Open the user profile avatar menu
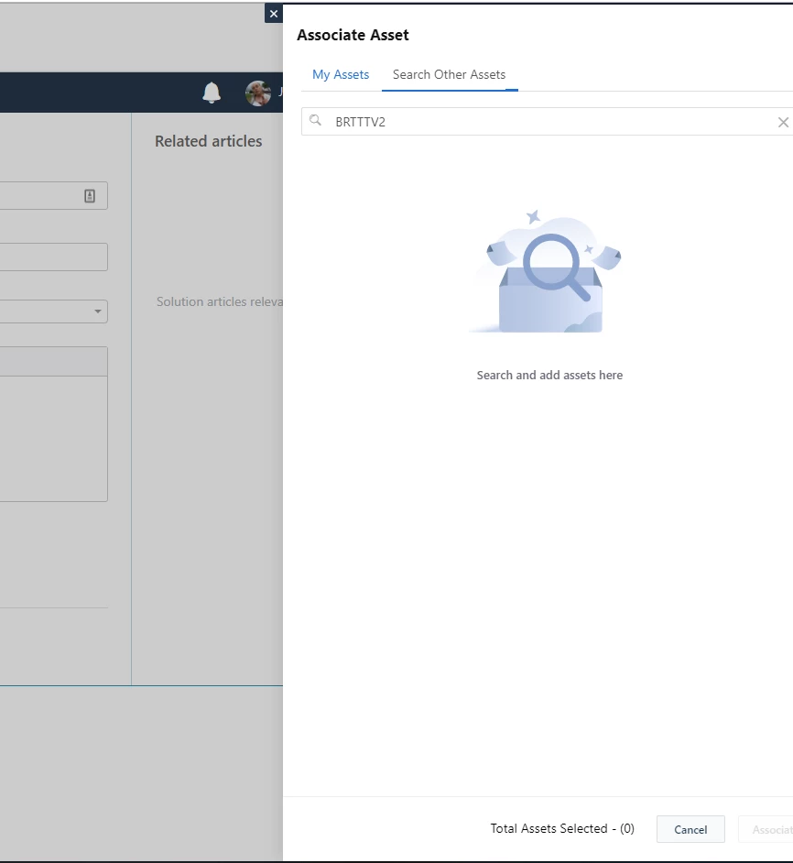793x863 pixels. (258, 93)
